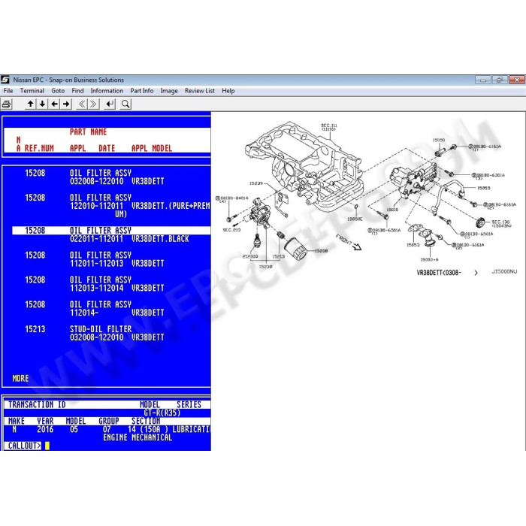Click ENGINE MECHANICAL group text
This screenshot has height=526, width=526.
[138, 437]
